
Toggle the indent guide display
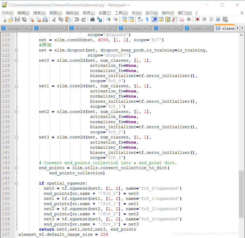[154, 19]
